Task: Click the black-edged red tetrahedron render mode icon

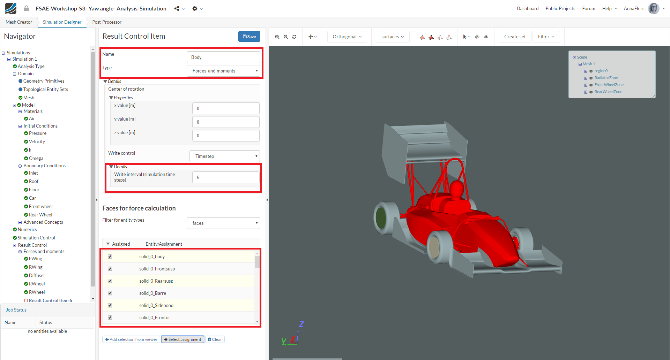Action: click(x=431, y=37)
